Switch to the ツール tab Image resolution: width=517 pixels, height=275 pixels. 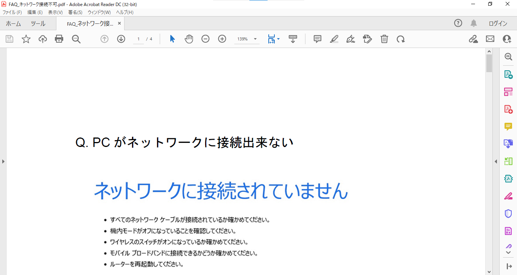(38, 23)
